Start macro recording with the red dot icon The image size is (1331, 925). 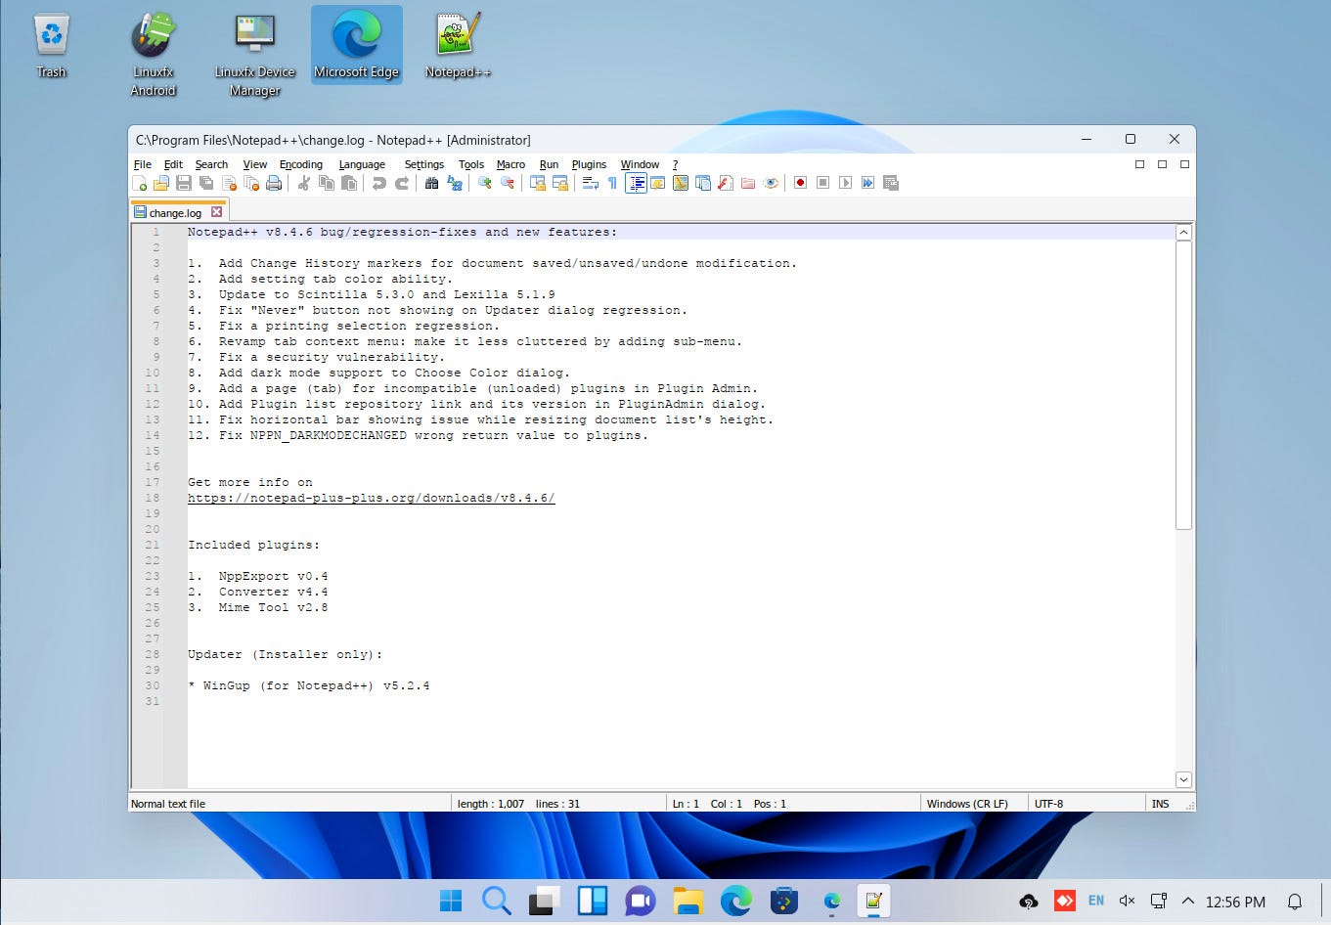800,183
